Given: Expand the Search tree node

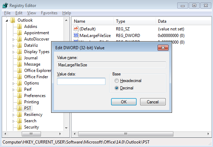Looking at the screenshot, I should click(13, 121).
